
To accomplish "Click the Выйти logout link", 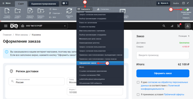I will pyautogui.click(x=176, y=3).
